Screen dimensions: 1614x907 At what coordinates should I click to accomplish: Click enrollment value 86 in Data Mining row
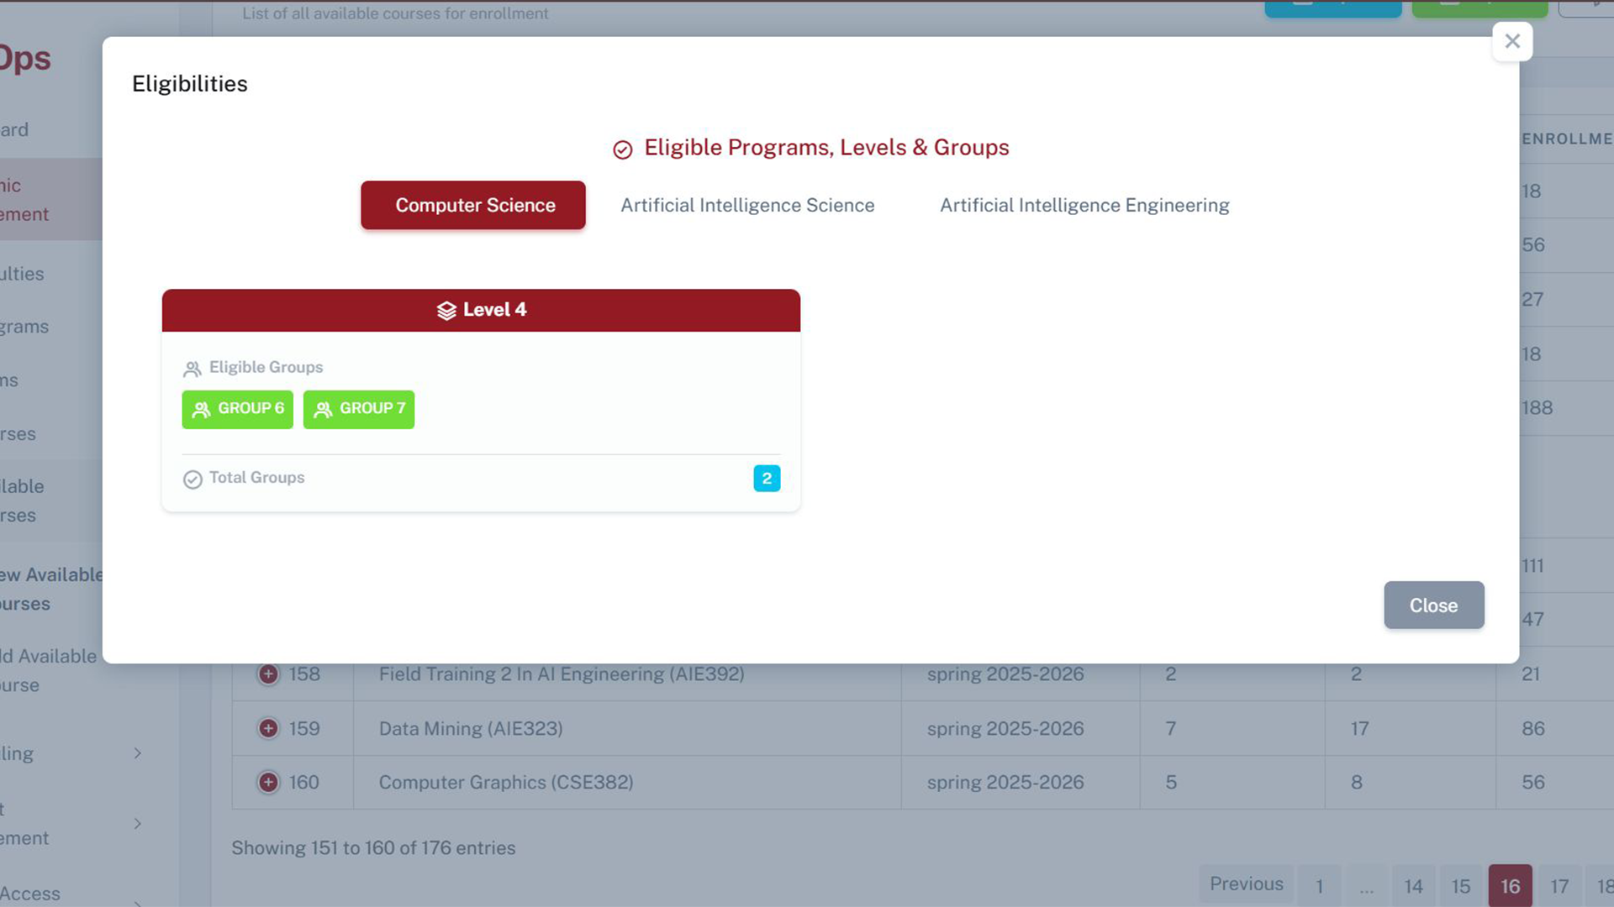click(1533, 728)
